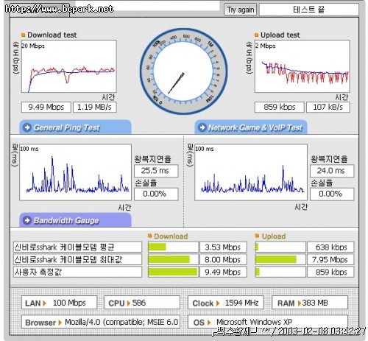Click the upload speed graph
The image size is (368, 341).
click(302, 66)
